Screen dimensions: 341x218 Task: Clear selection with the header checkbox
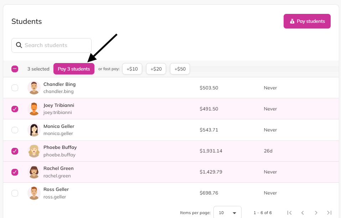pos(15,69)
